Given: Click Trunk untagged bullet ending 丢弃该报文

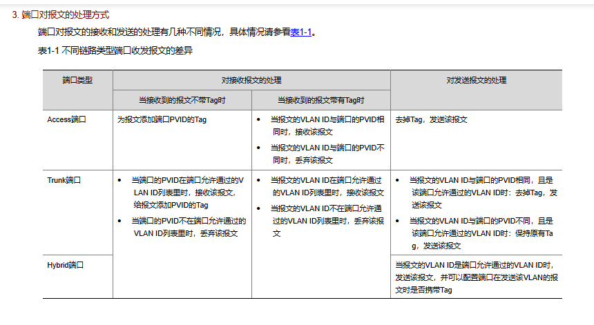Looking at the screenshot, I should [189, 227].
